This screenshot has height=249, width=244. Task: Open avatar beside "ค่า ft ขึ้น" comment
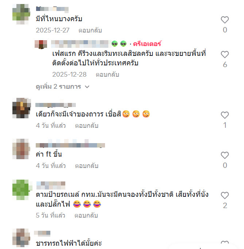click(21, 149)
